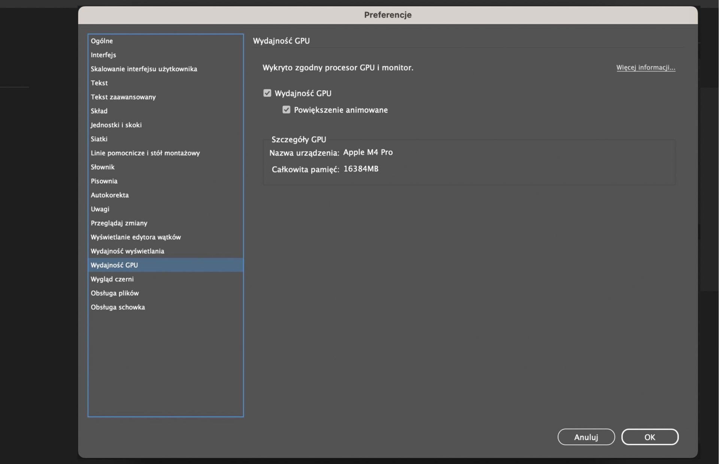Go to Obsługa plików preferences
Screen dimensions: 719x464
115,293
